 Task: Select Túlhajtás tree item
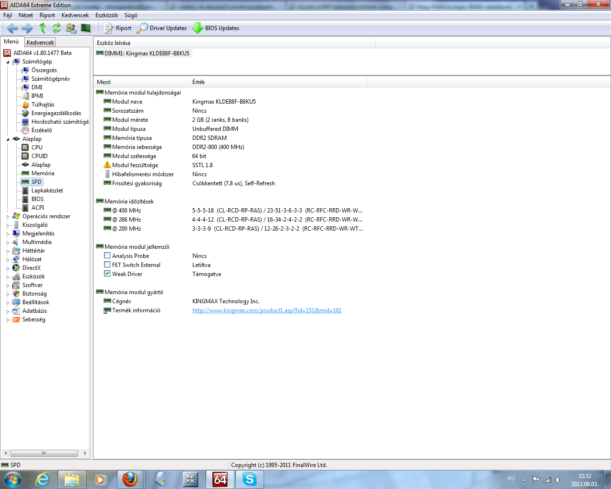[42, 105]
